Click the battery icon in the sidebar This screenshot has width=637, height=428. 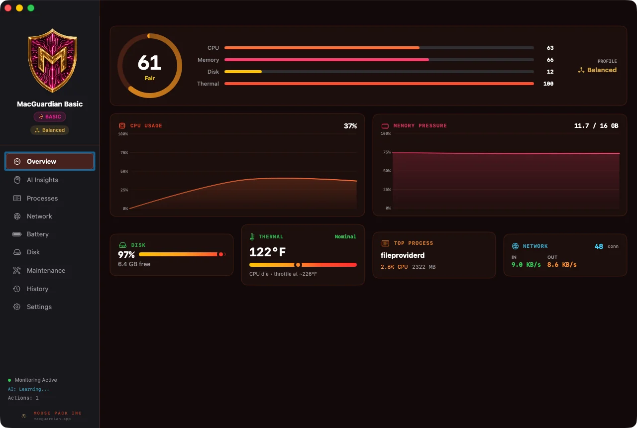[x=17, y=234]
